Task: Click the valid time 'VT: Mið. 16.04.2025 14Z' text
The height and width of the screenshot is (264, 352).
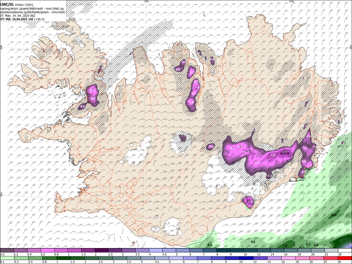Action: point(17,19)
